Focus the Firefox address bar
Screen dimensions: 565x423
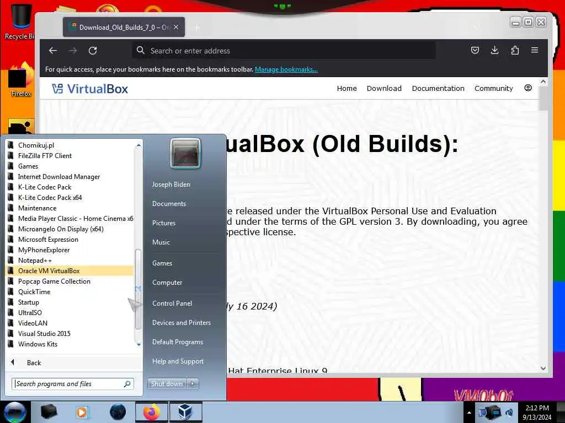pos(284,51)
